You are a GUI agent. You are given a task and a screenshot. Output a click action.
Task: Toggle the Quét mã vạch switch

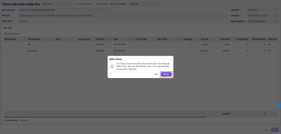[x=5, y=34]
